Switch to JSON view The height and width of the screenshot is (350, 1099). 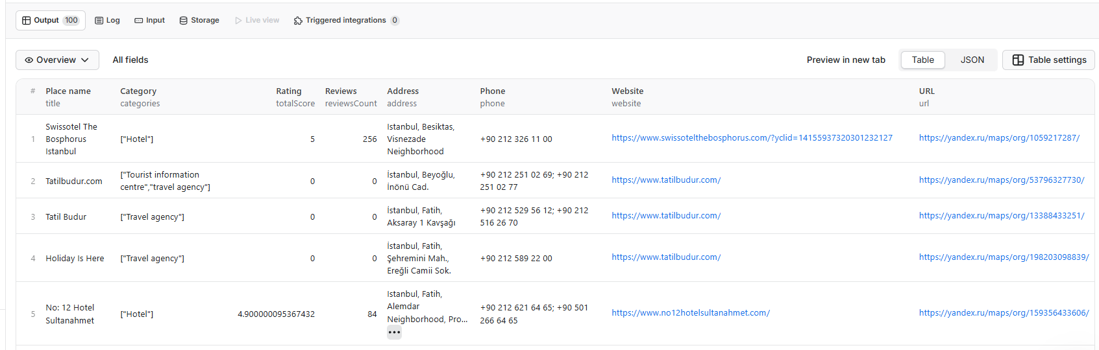point(972,60)
